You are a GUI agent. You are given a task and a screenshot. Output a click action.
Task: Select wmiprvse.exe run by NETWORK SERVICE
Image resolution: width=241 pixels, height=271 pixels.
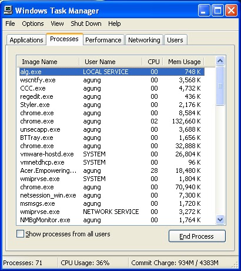(112, 212)
